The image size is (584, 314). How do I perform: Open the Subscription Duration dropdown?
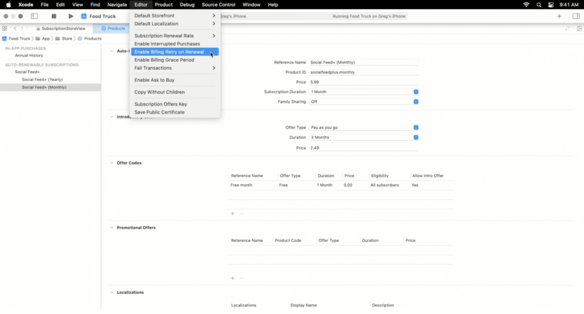click(364, 92)
